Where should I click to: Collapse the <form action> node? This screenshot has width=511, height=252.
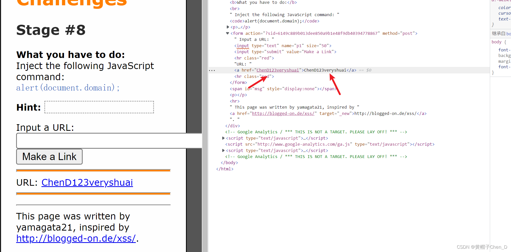tap(228, 33)
